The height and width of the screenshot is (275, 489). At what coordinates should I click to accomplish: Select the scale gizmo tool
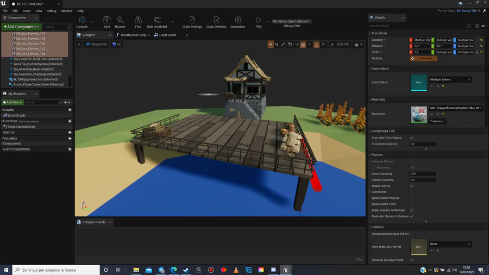(x=283, y=44)
